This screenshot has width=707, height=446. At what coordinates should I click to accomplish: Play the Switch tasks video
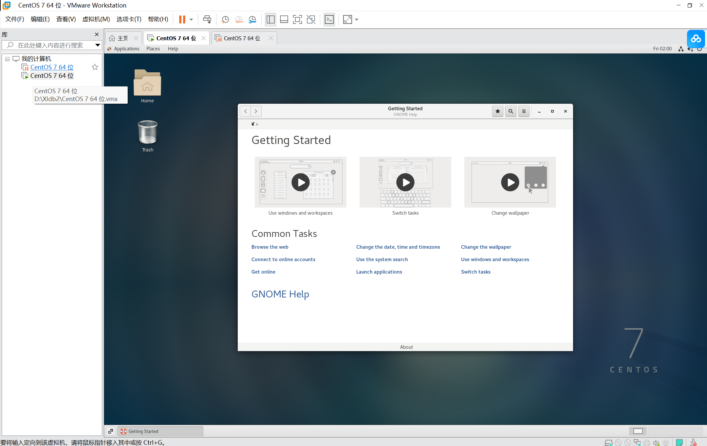point(405,182)
